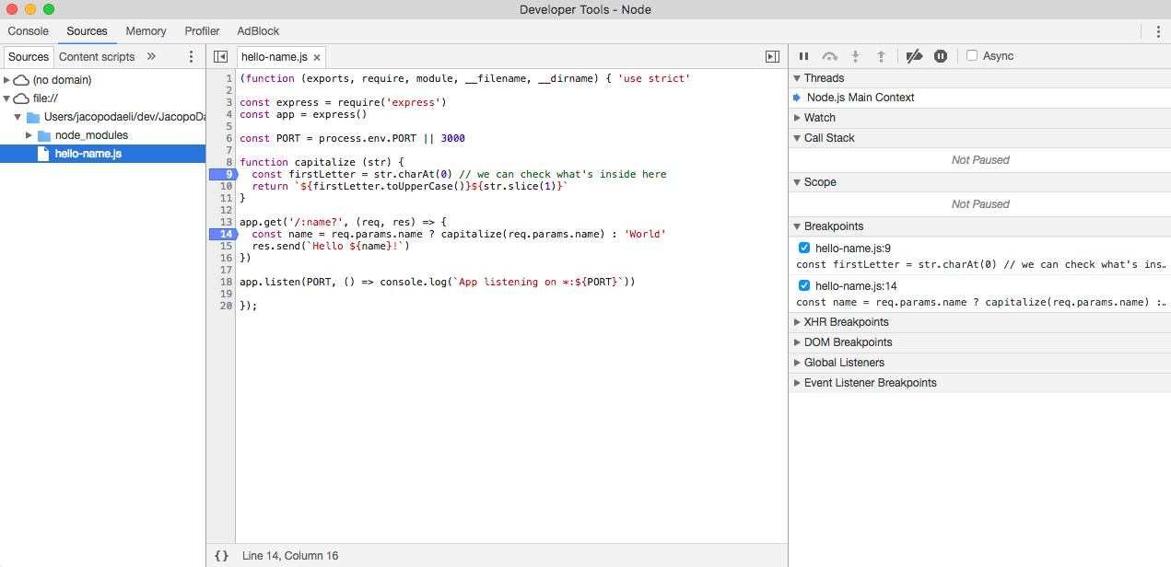
Task: Click the Step over function call icon
Action: pyautogui.click(x=830, y=56)
